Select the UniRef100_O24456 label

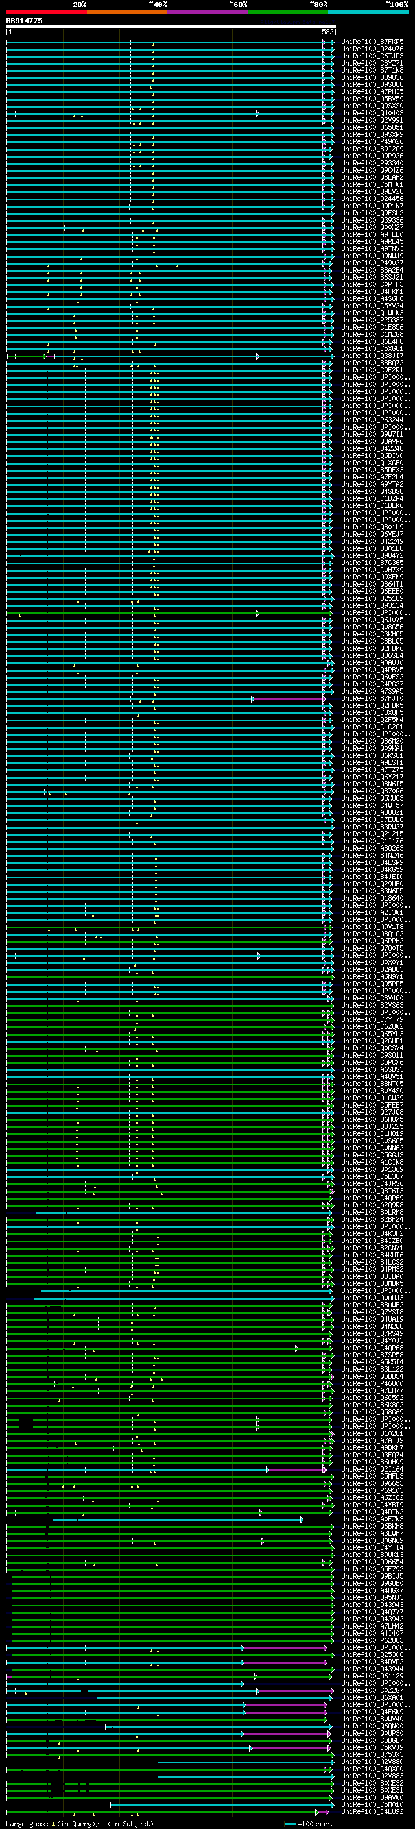372,199
